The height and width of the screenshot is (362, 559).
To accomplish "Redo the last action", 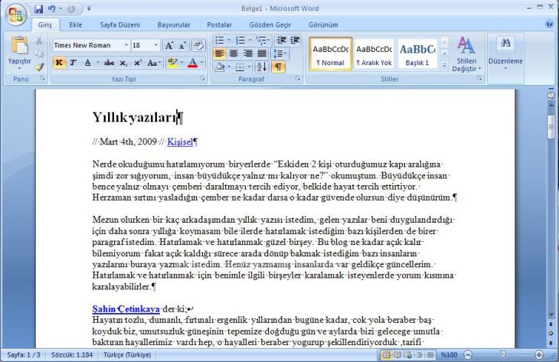I will pyautogui.click(x=71, y=8).
